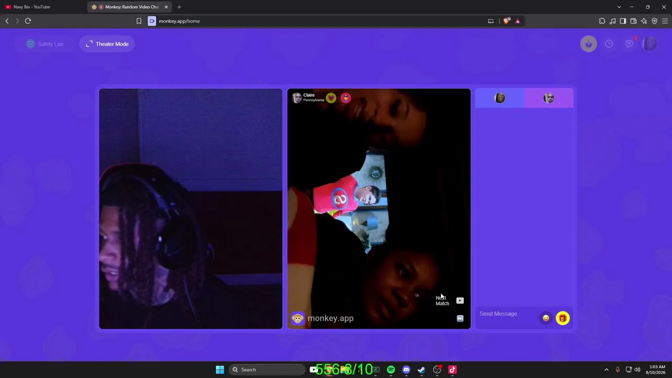Click the taskbar Search box
This screenshot has width=672, height=378.
(267, 370)
